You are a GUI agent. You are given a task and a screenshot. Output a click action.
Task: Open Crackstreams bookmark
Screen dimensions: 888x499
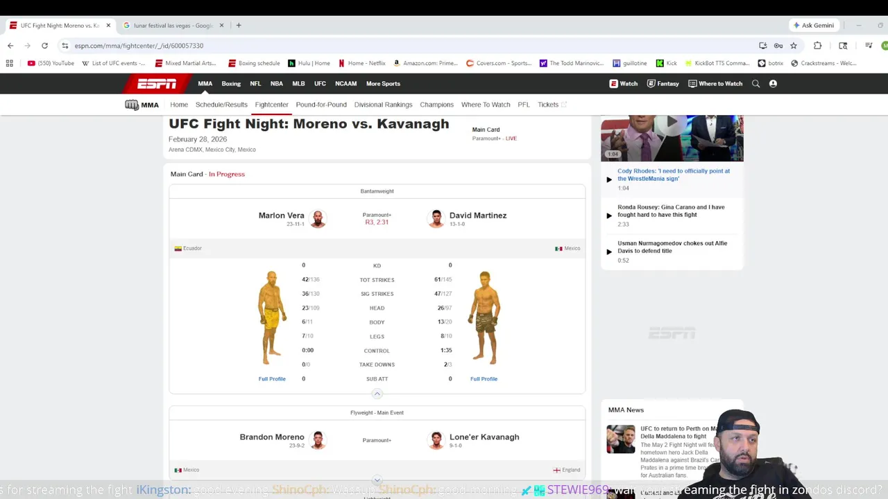823,63
